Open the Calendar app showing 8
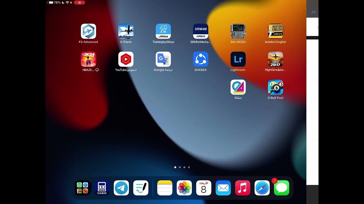364x204 pixels. pos(204,188)
